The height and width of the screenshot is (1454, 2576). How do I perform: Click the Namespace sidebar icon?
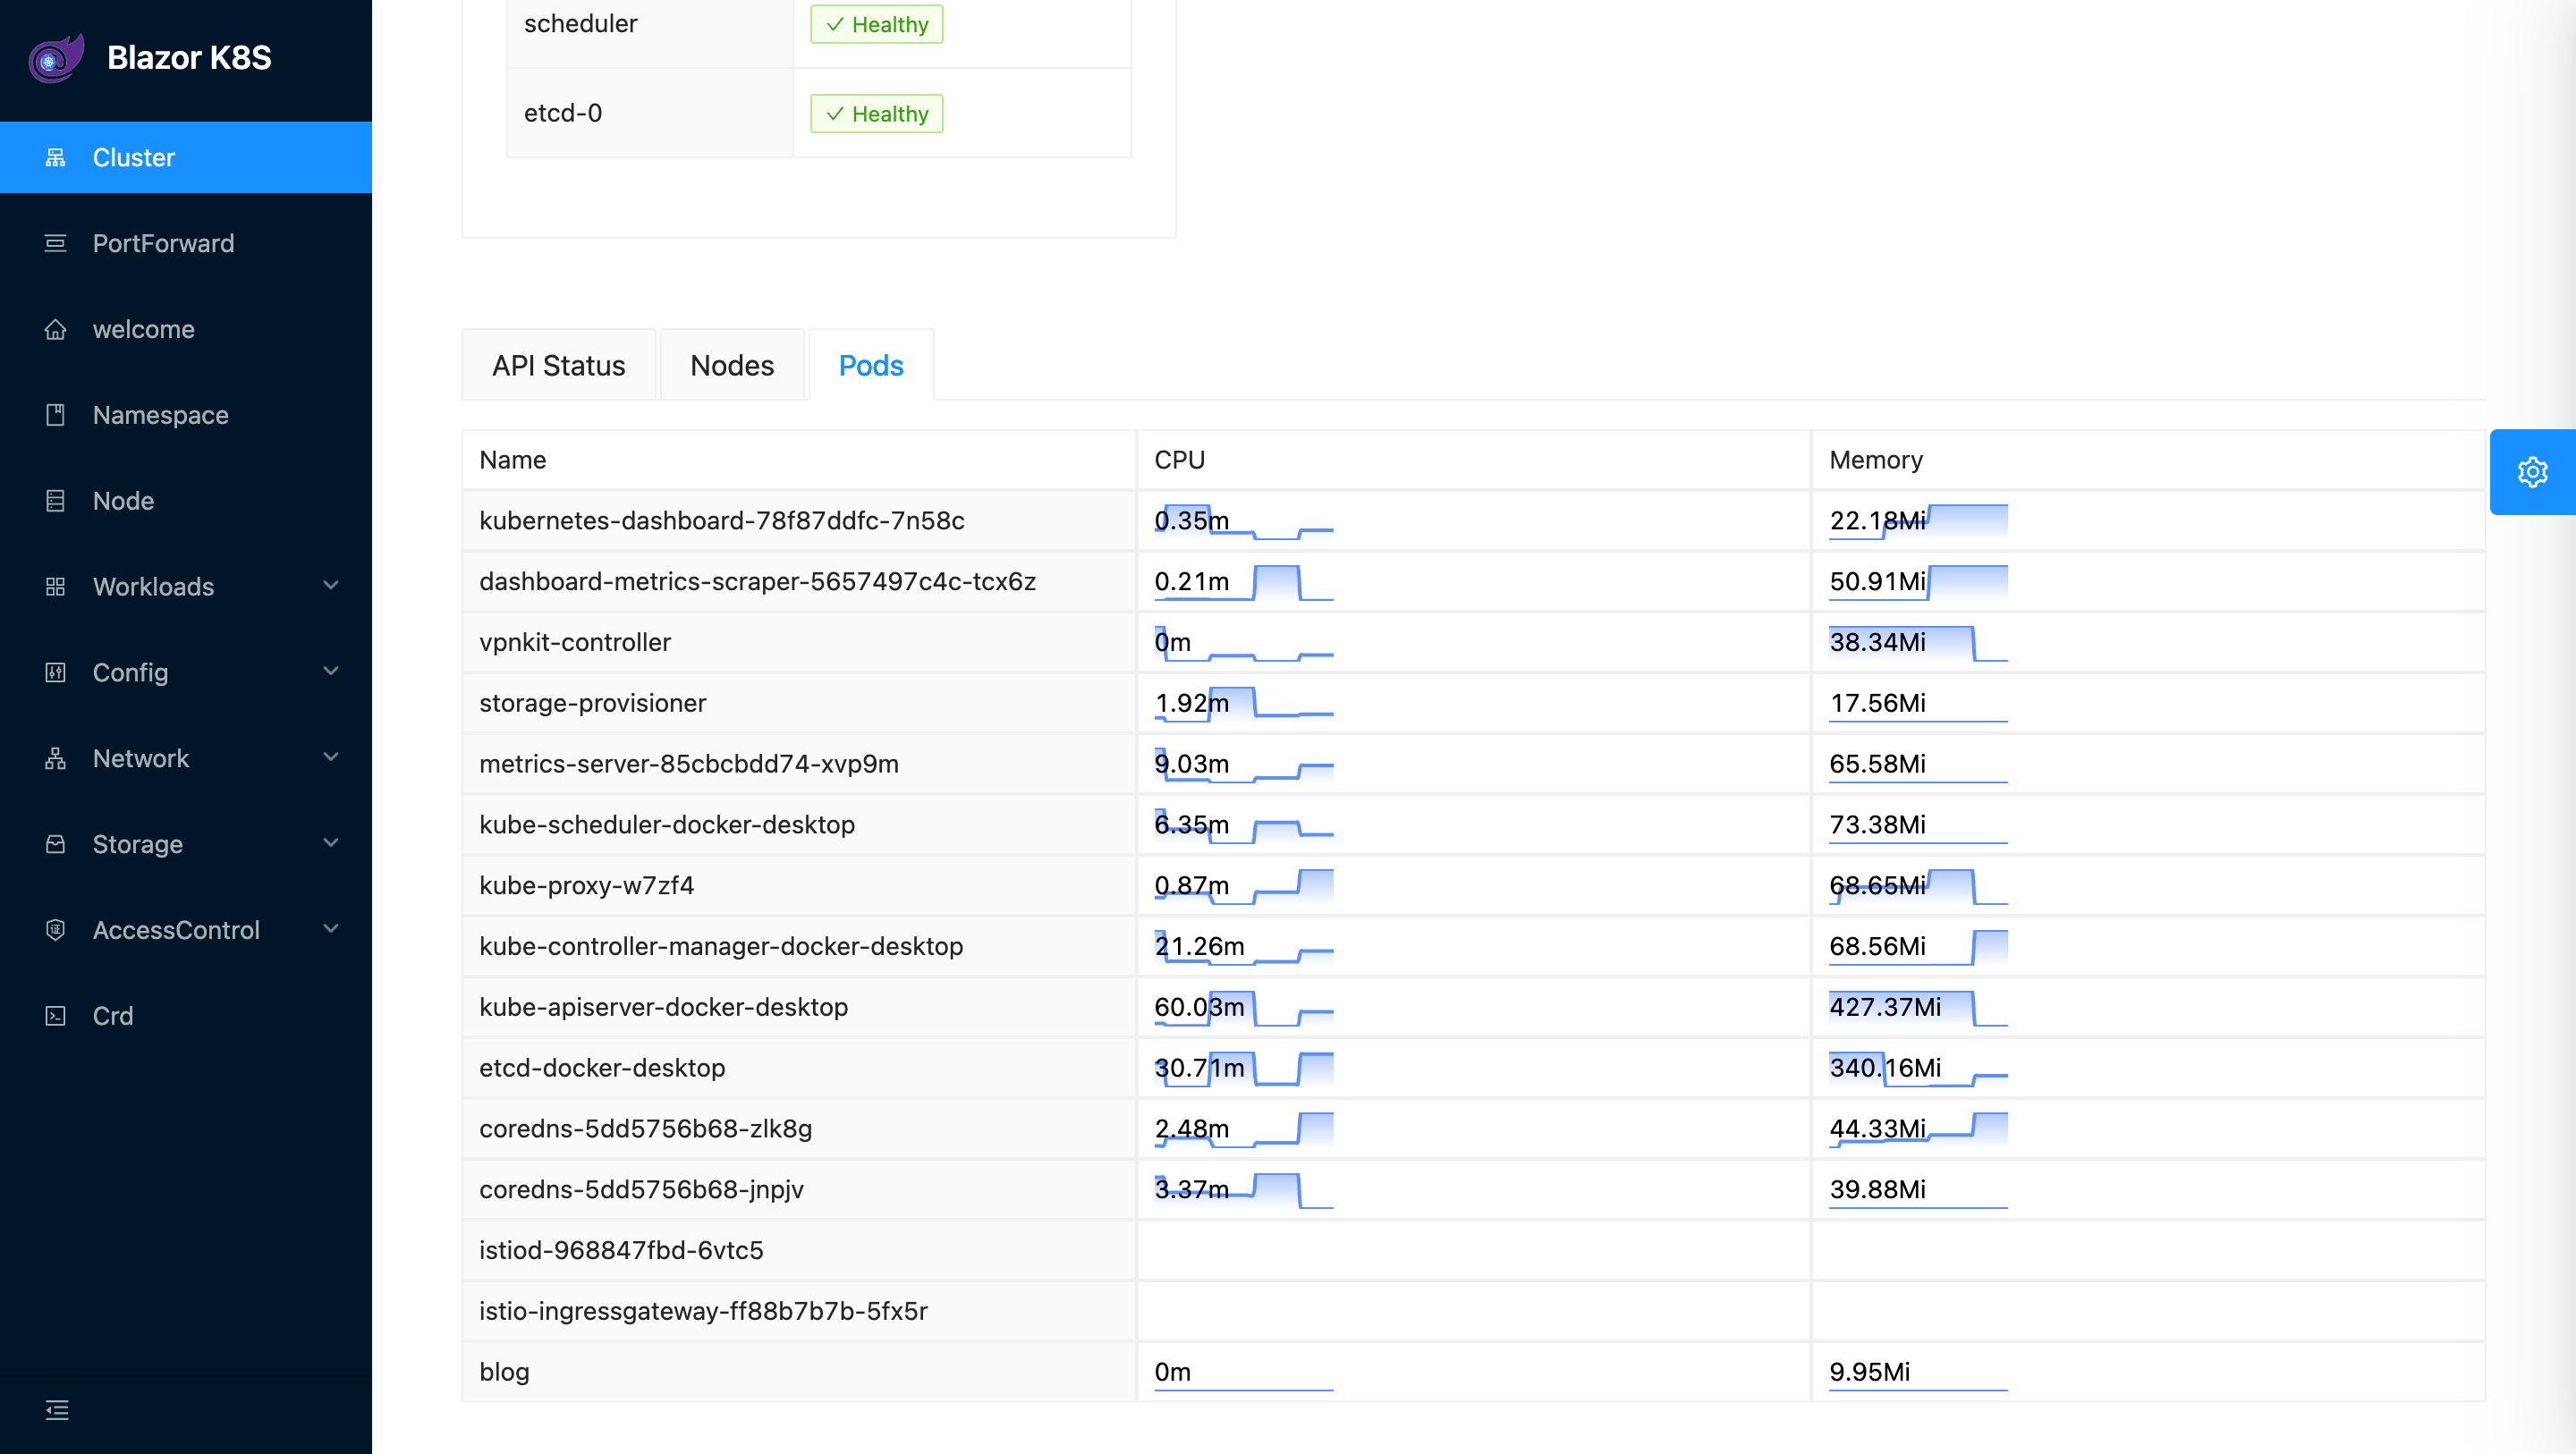point(56,415)
